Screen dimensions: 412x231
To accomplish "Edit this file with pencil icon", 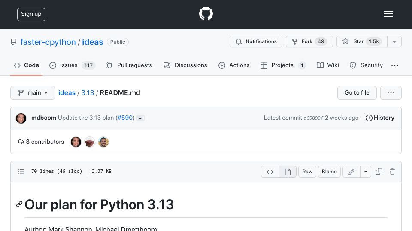I will (351, 172).
